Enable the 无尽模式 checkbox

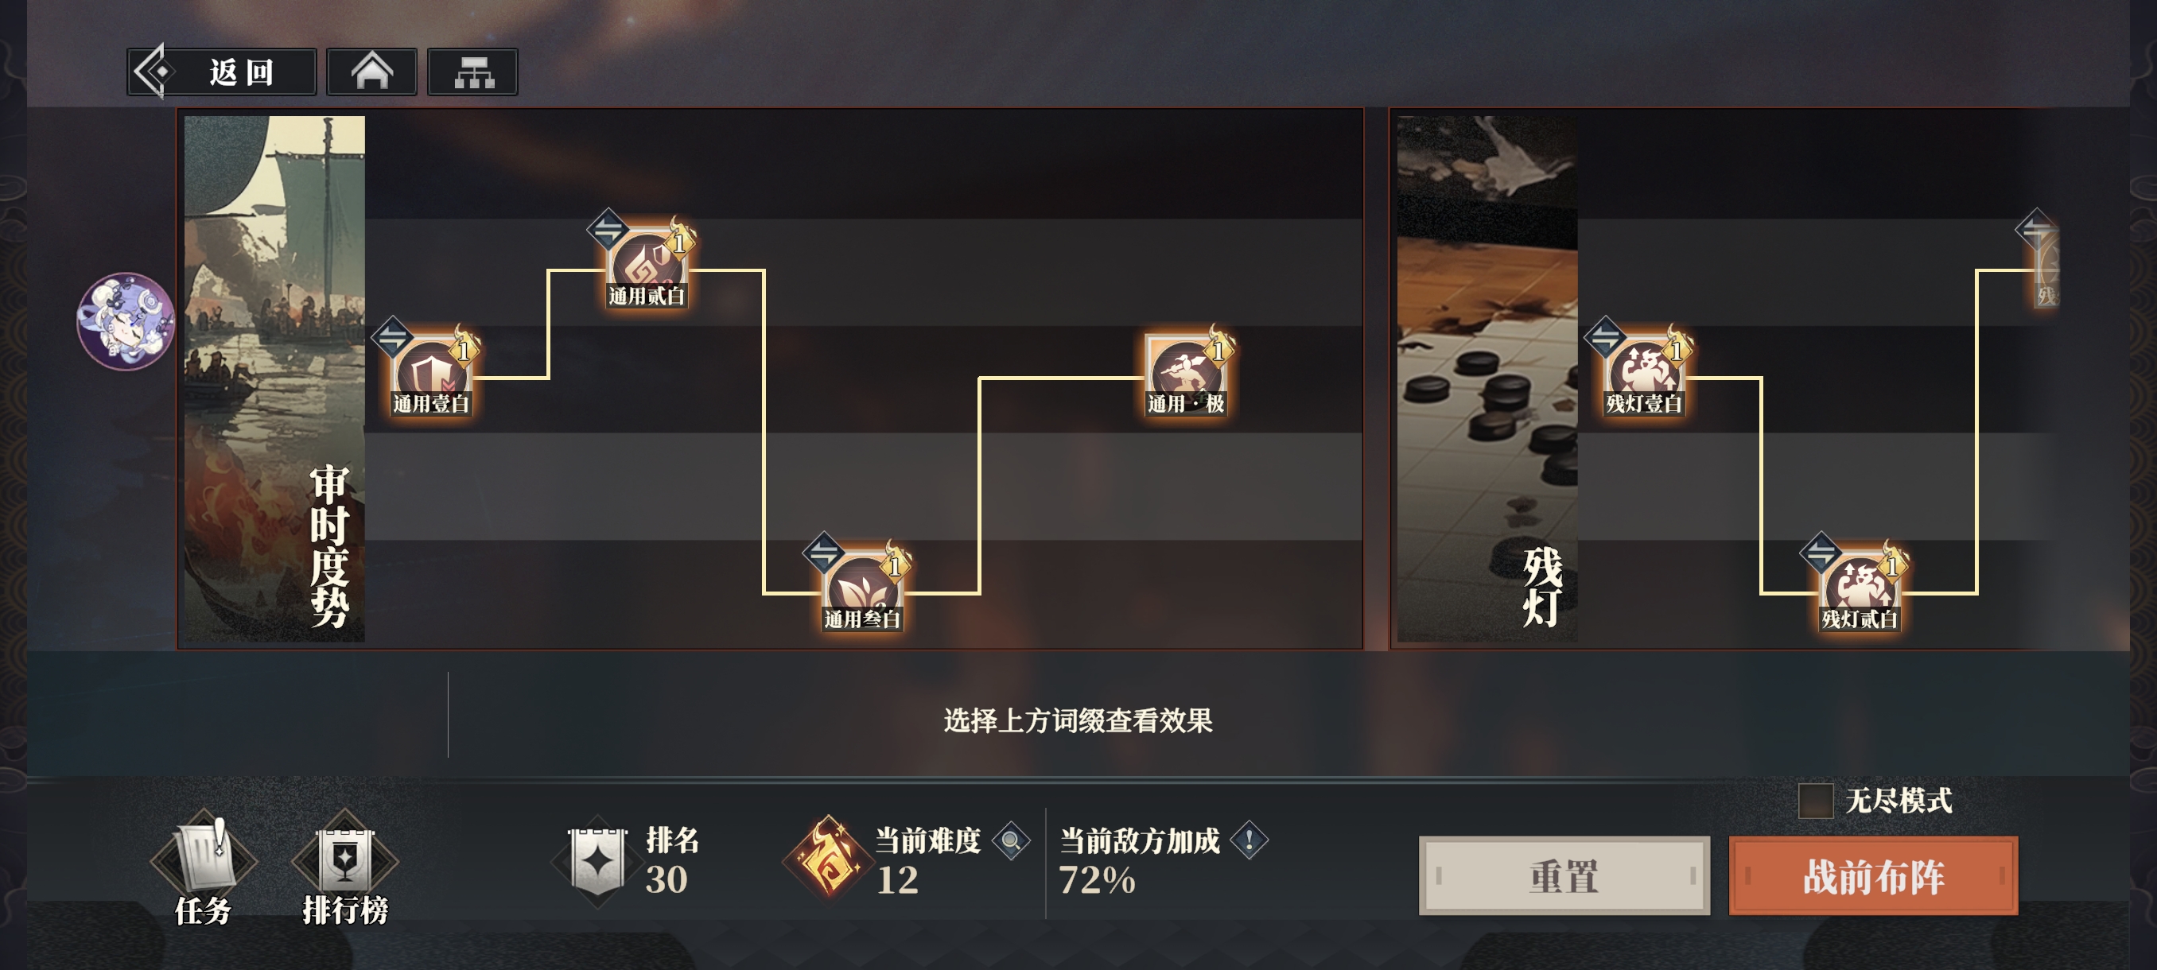click(1815, 800)
